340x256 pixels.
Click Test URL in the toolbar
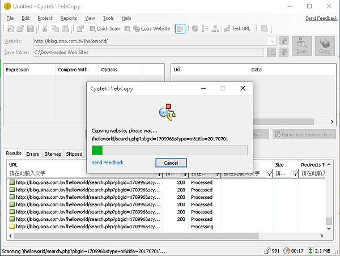(x=237, y=28)
